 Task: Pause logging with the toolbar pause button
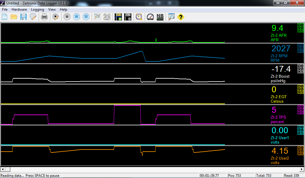click(x=86, y=17)
